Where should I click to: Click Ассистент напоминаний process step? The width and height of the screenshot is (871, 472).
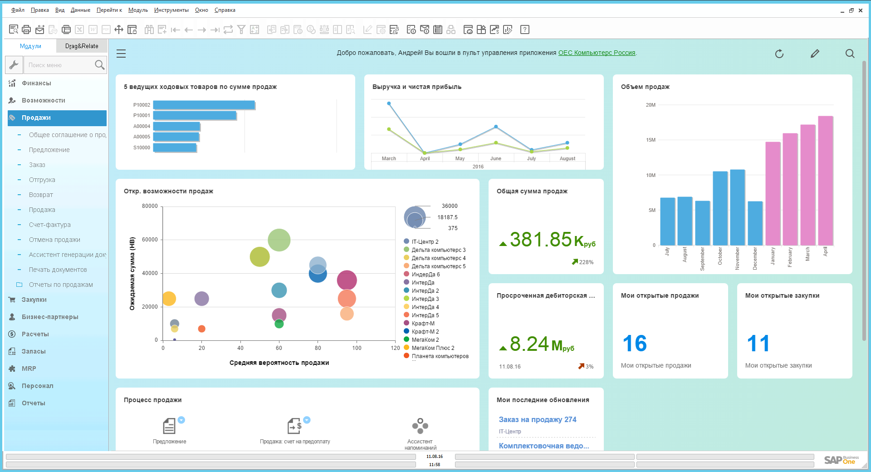tap(420, 434)
